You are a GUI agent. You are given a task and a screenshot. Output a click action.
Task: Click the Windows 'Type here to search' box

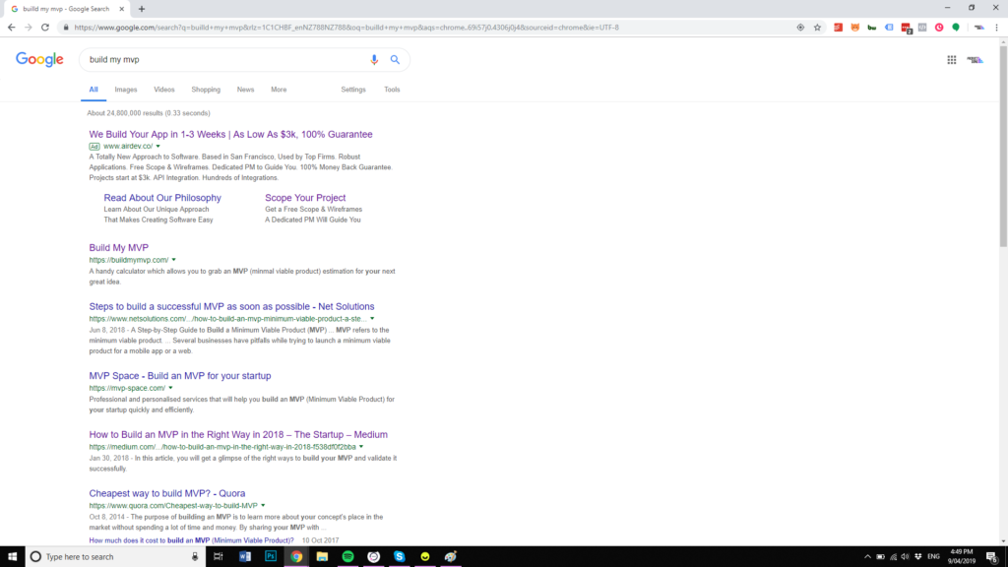point(115,557)
